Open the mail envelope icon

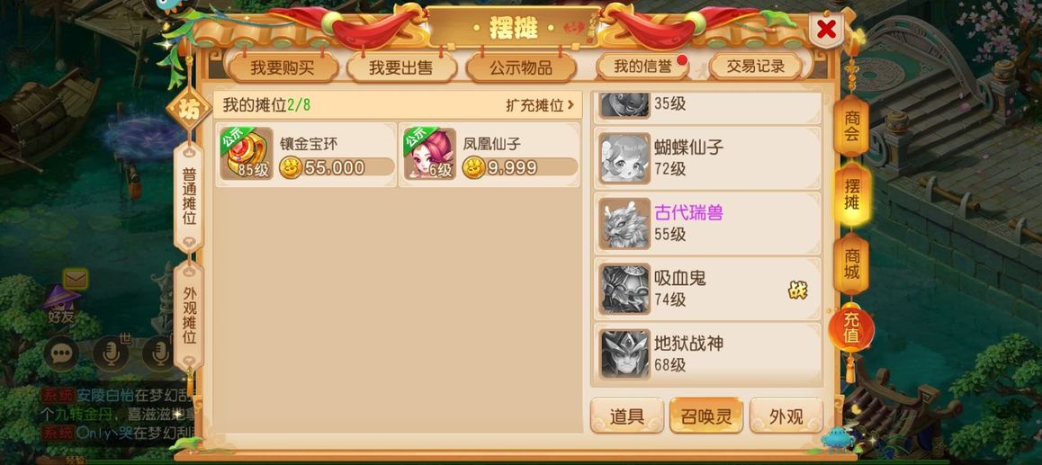pyautogui.click(x=75, y=279)
